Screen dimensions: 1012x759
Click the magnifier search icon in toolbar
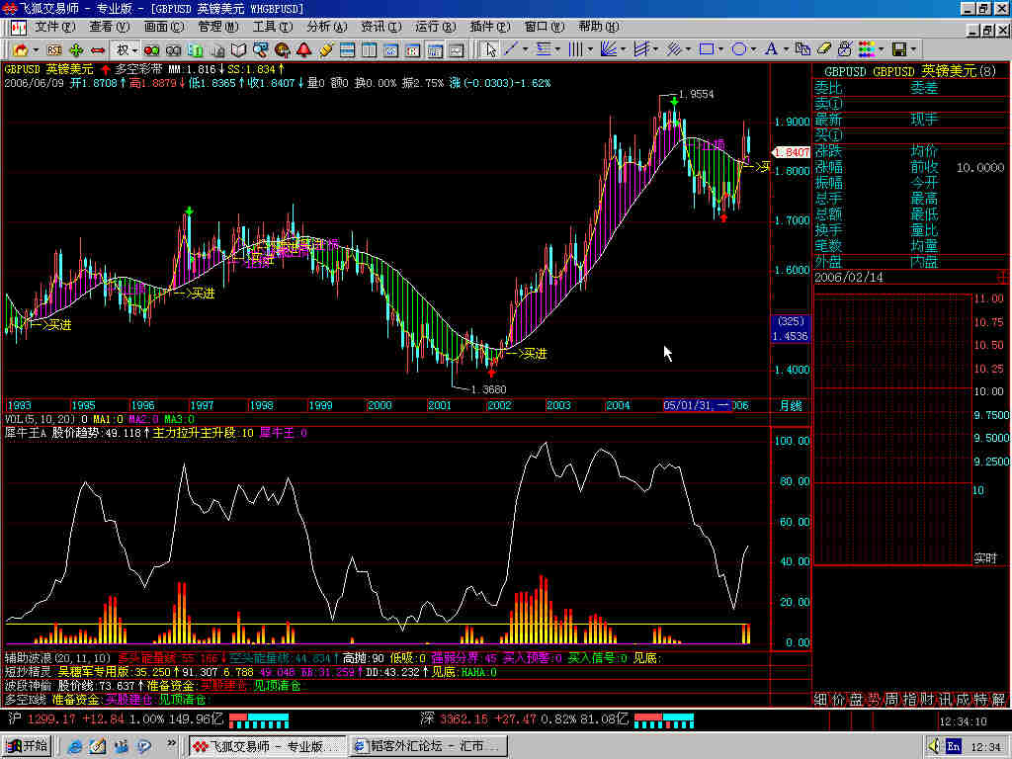click(261, 49)
